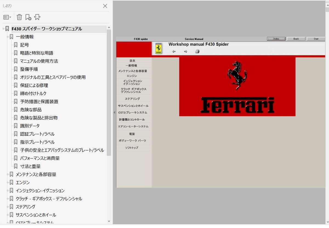Click the left arrow previous page icon
Screen dimensions: 329x228
(174, 51)
